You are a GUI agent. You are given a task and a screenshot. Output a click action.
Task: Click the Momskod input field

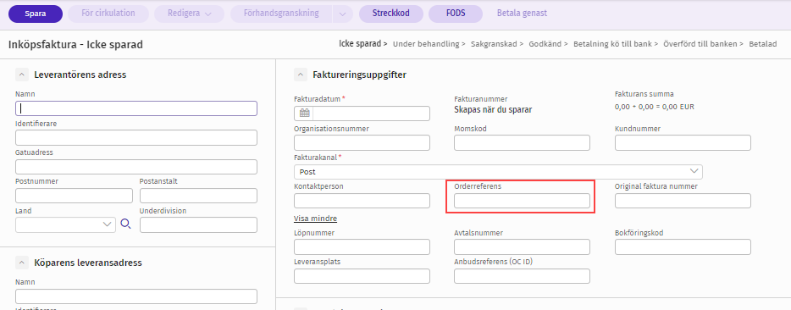point(523,142)
